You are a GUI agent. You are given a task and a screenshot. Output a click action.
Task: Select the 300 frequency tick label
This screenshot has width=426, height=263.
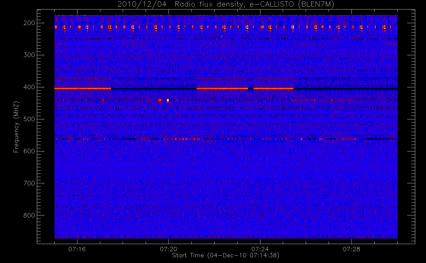click(29, 55)
